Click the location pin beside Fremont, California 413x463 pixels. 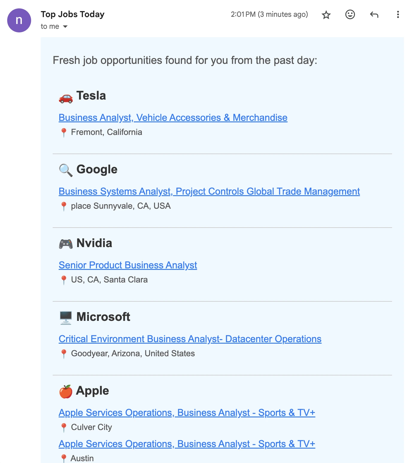point(64,131)
